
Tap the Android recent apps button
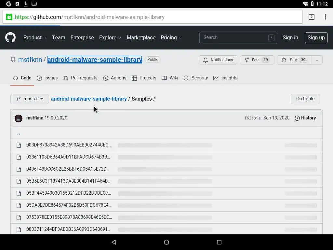click(x=219, y=242)
